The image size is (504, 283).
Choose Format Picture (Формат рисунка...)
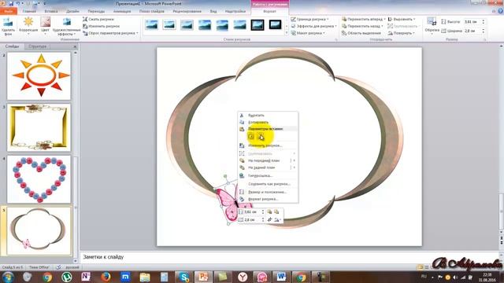[268, 199]
